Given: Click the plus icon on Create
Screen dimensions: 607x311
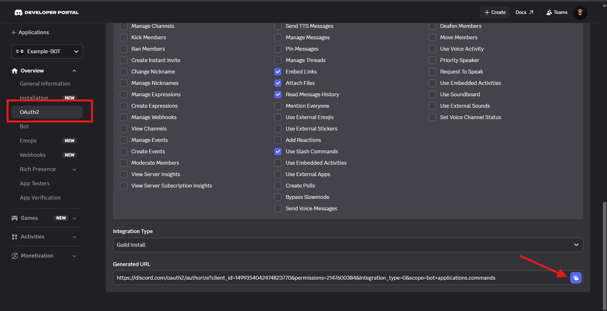Looking at the screenshot, I should pos(487,12).
